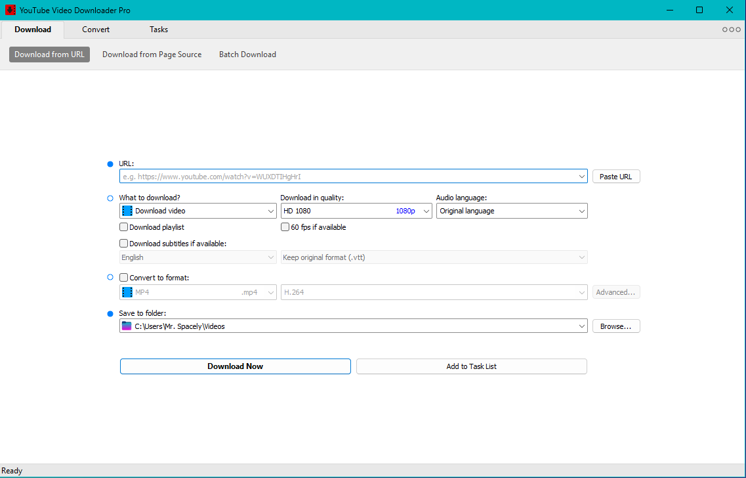Minimize the YouTube Video Downloader Pro window
Viewport: 746px width, 478px height.
tap(670, 10)
